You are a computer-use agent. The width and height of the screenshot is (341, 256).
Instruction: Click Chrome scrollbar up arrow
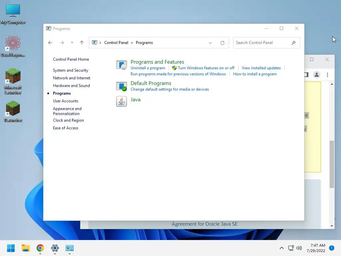(332, 84)
